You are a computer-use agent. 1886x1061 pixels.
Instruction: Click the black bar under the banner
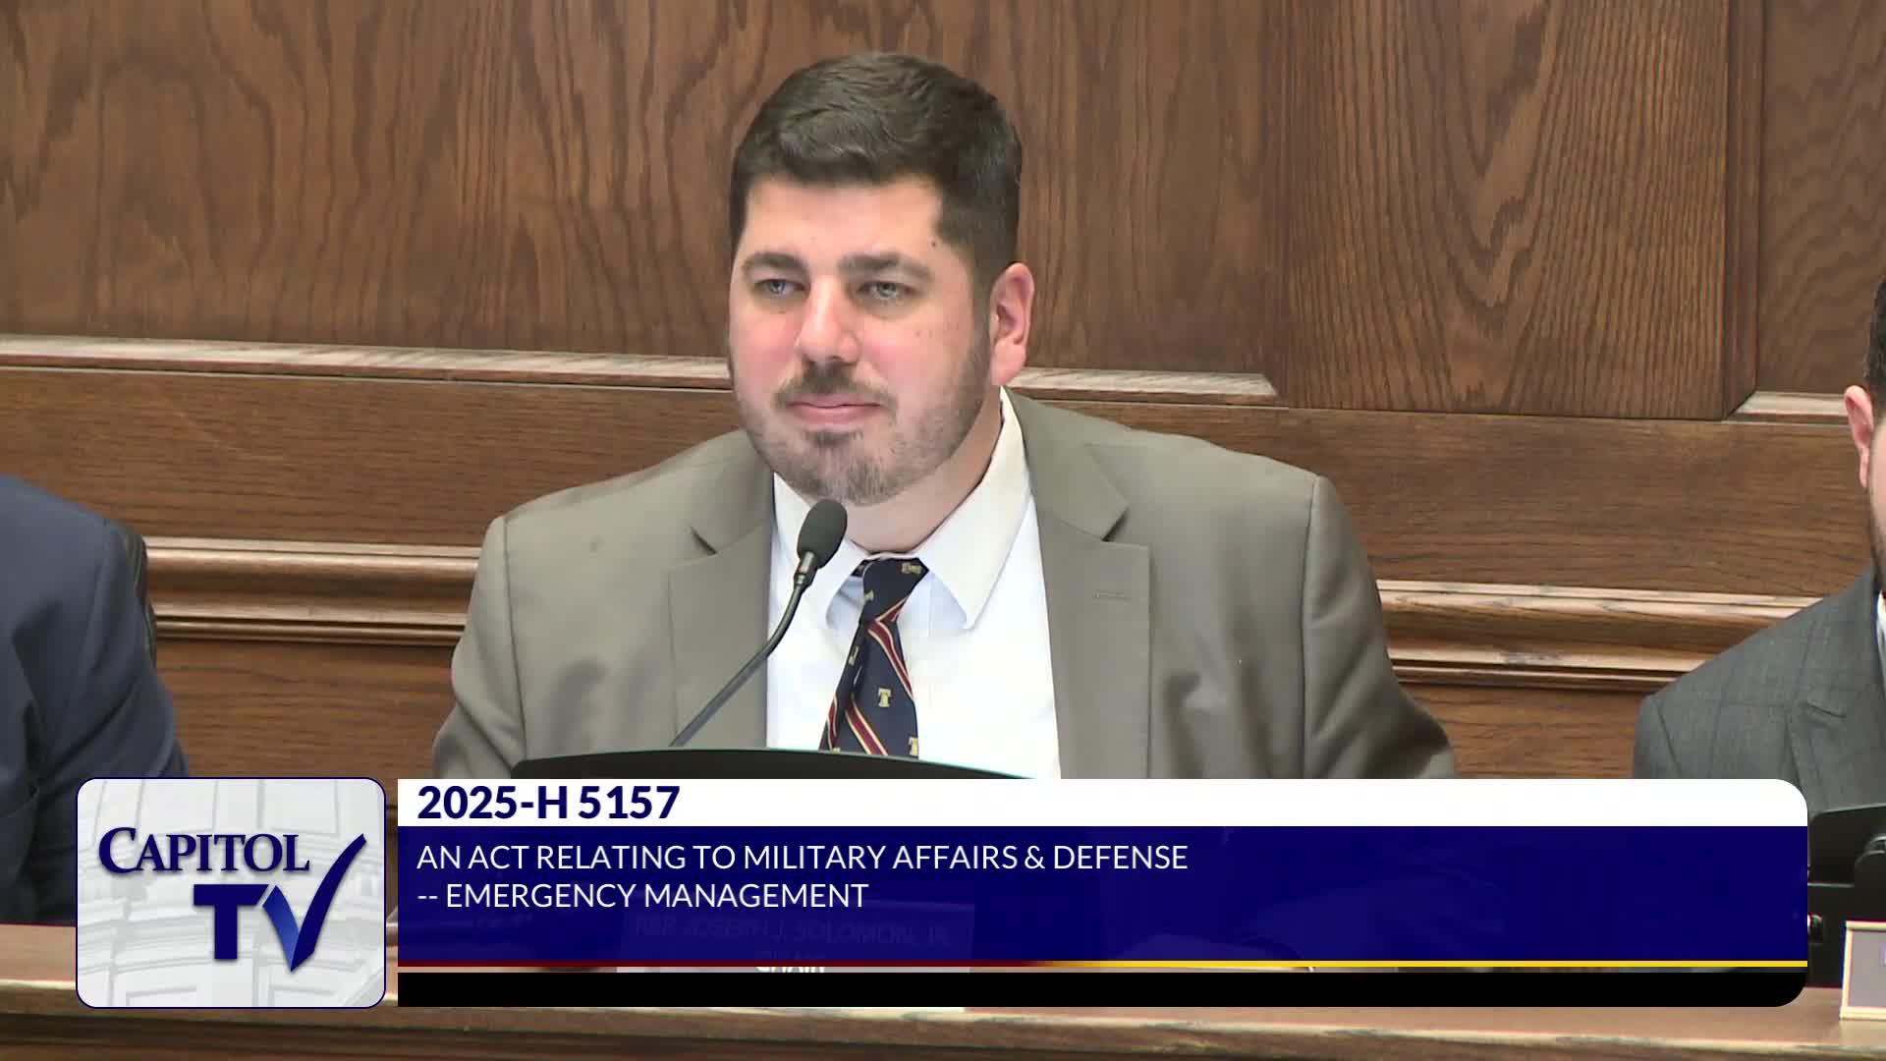1100,988
